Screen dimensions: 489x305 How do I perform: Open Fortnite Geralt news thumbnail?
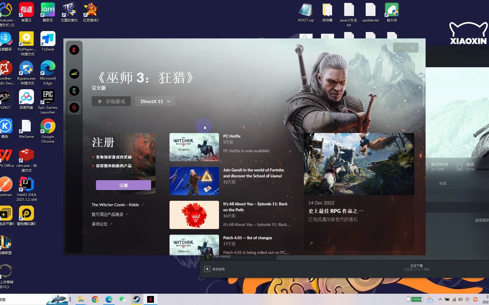(194, 181)
